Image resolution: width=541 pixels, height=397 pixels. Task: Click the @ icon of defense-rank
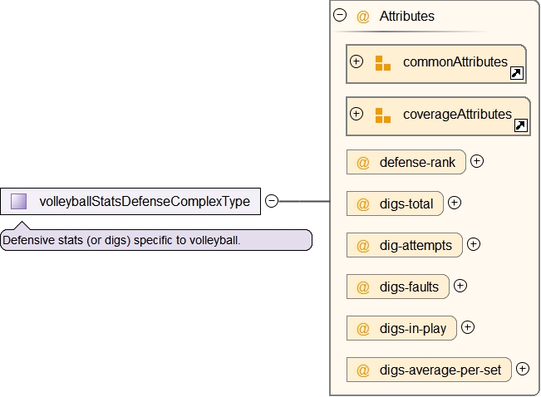pyautogui.click(x=362, y=163)
